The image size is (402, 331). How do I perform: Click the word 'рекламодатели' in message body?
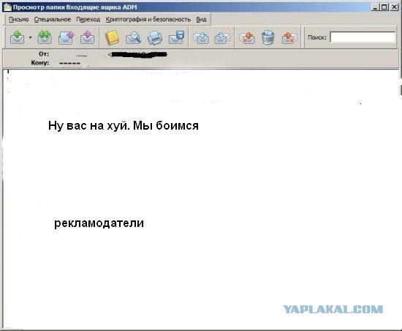click(99, 223)
